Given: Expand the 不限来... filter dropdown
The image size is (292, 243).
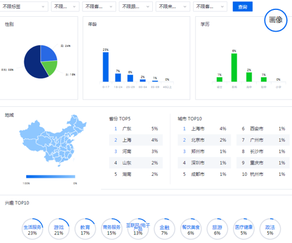Looking at the screenshot, I should 173,7.
